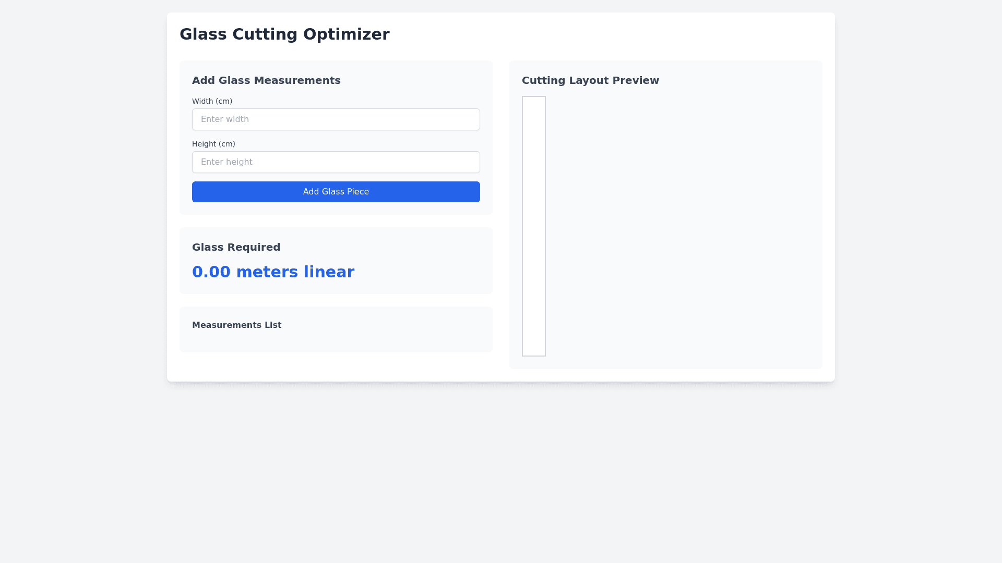Click the Width input field

[336, 119]
